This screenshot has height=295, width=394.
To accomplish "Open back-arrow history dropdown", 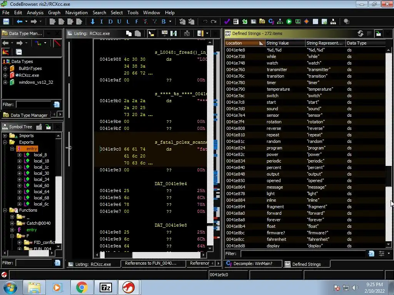I will [x=26, y=22].
